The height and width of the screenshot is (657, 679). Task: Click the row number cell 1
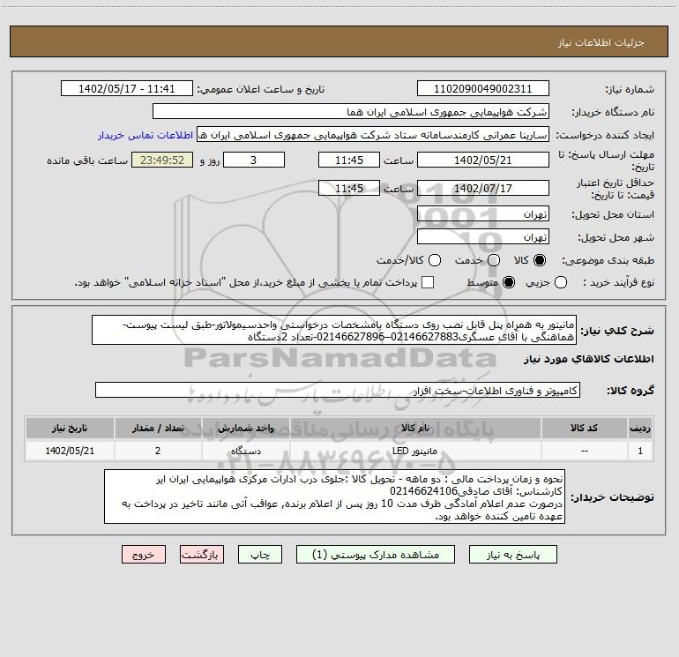[640, 451]
